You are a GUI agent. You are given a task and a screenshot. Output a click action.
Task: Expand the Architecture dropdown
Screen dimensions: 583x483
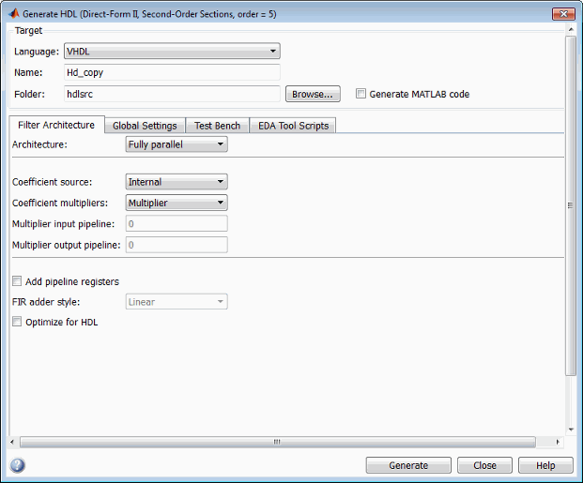176,144
